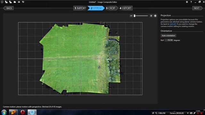Click the 1366x768 resolution text
This screenshot has width=205, height=115.
click(161, 113)
